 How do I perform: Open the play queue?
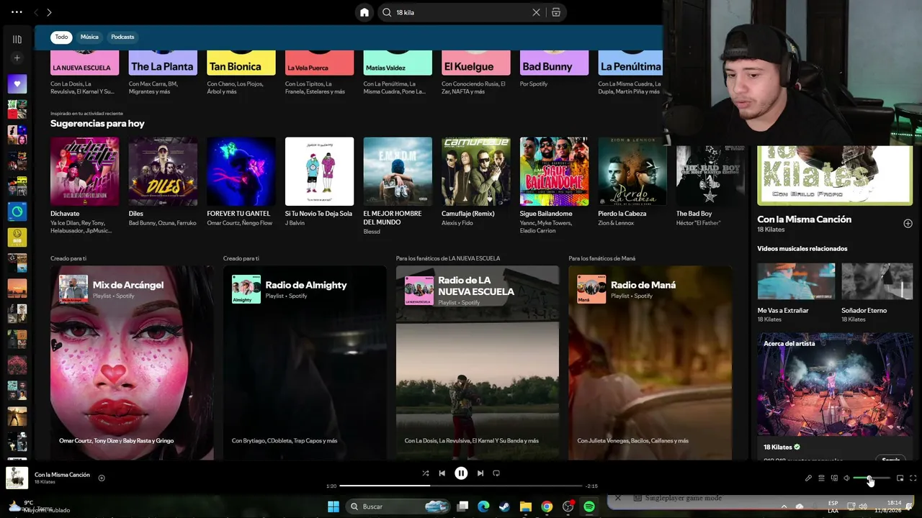coord(821,478)
